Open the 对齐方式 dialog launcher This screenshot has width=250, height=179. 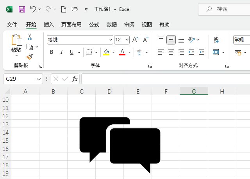point(227,66)
